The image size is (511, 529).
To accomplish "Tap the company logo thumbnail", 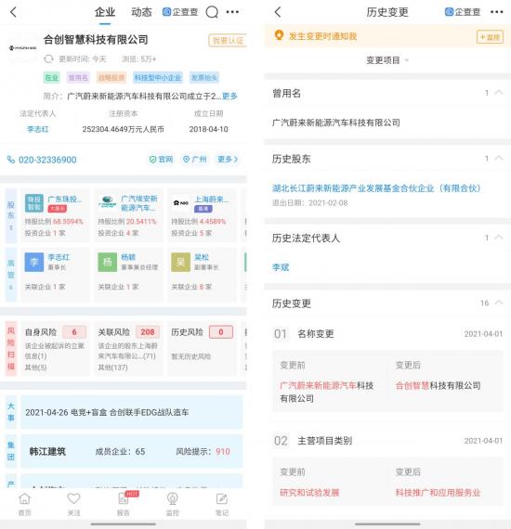I will (22, 48).
